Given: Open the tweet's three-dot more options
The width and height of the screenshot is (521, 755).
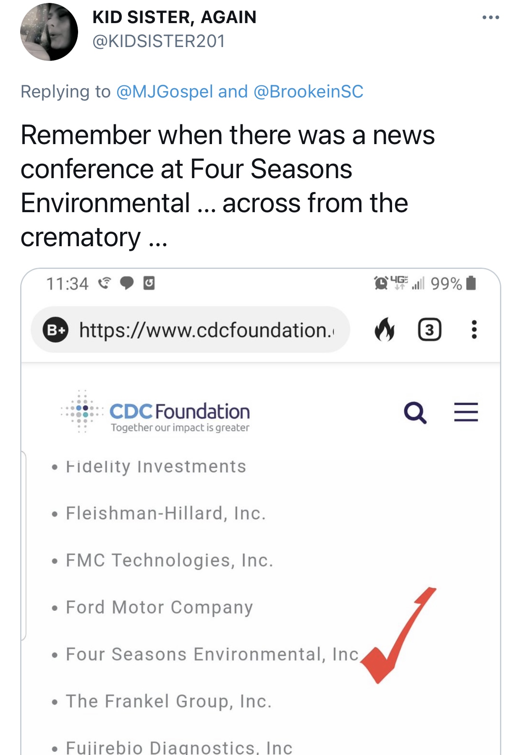Looking at the screenshot, I should tap(490, 18).
